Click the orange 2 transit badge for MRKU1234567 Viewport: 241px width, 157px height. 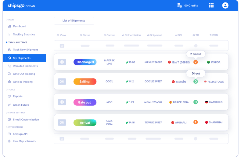[196, 62]
